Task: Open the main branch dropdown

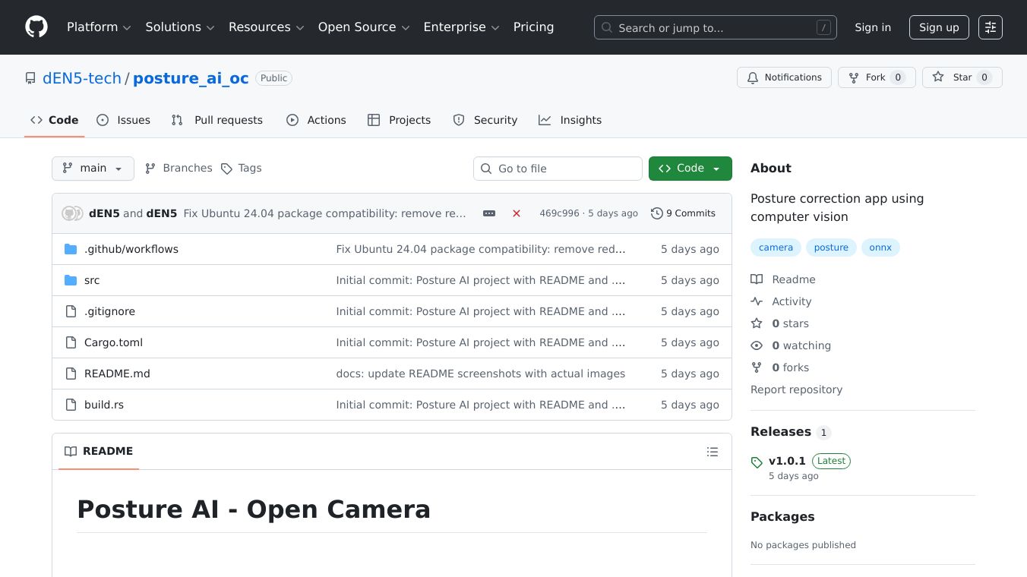Action: pos(93,169)
